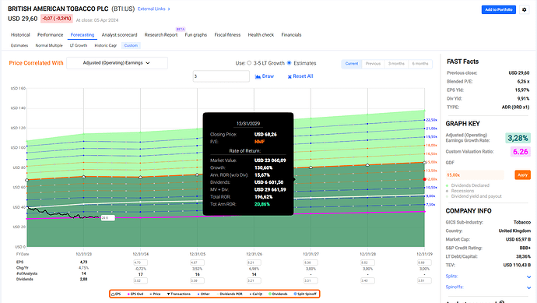
Task: Toggle the green Dividends legend entry
Action: [x=278, y=294]
